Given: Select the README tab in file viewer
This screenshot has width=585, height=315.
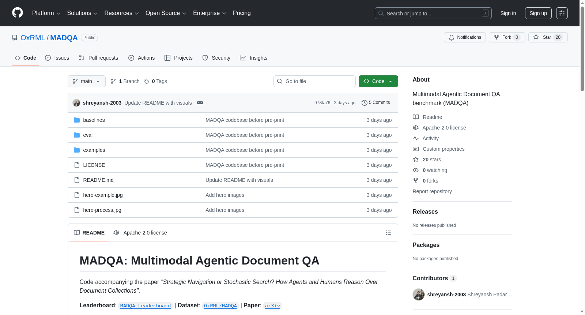Looking at the screenshot, I should [89, 233].
